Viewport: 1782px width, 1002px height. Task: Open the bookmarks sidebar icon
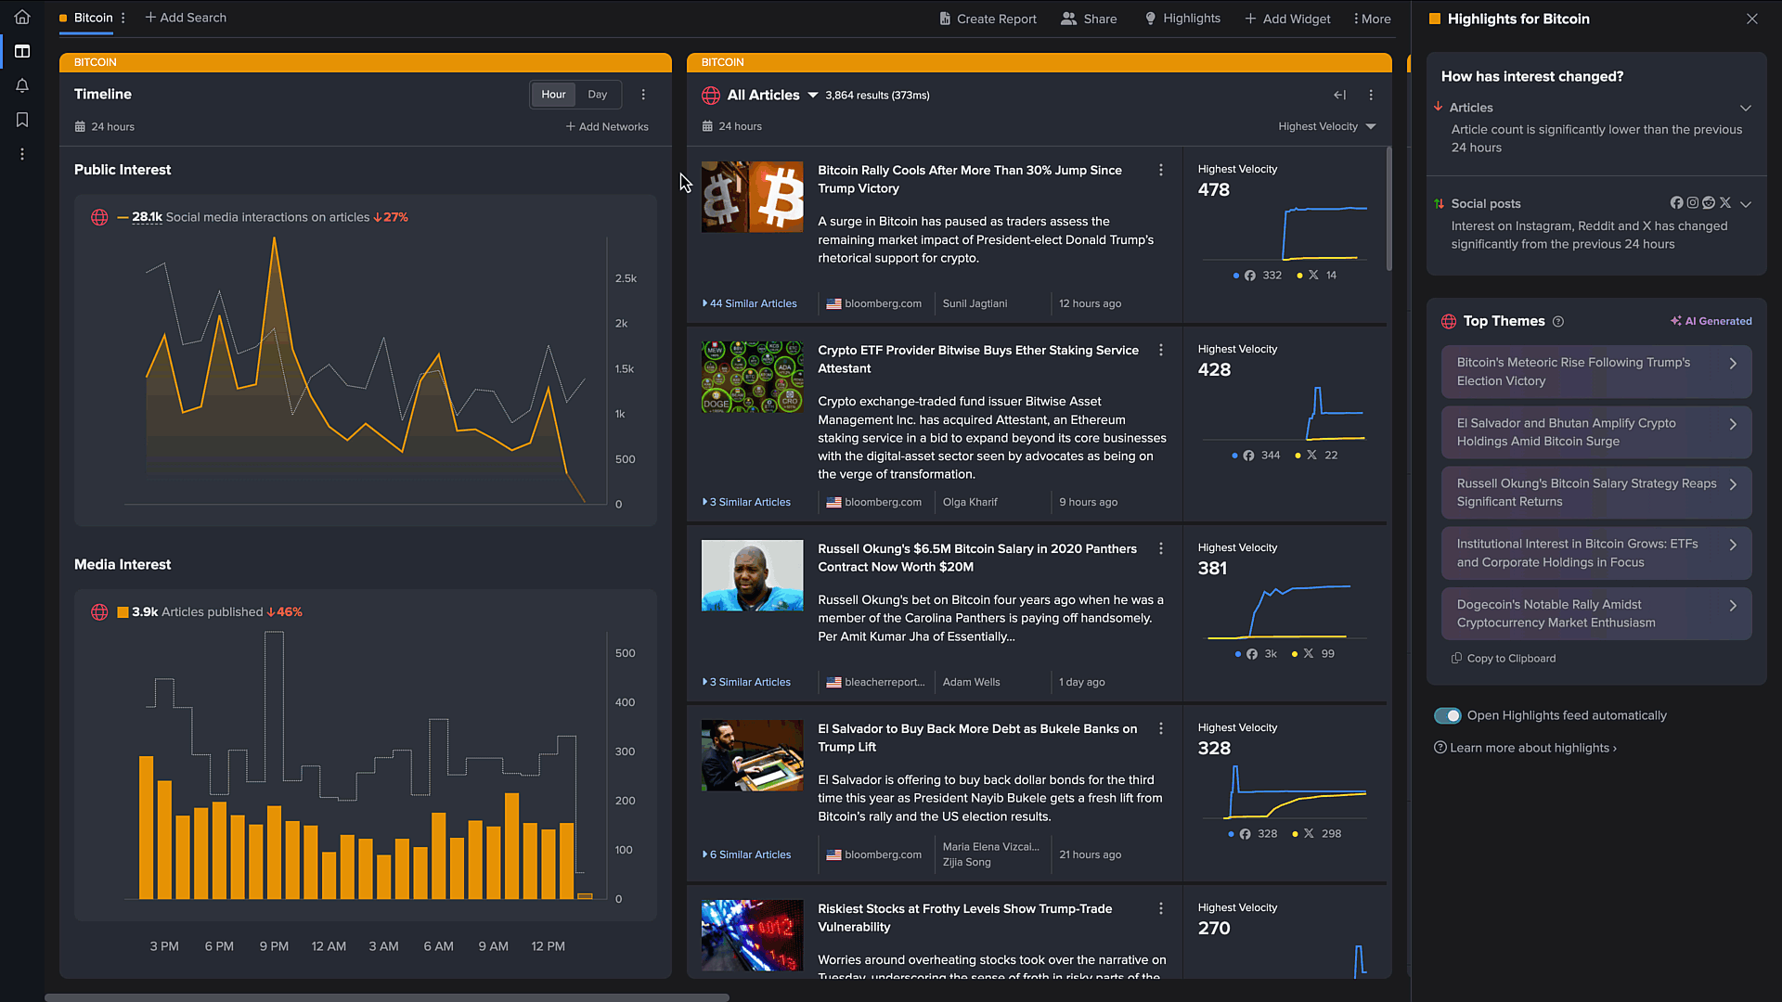click(x=22, y=120)
